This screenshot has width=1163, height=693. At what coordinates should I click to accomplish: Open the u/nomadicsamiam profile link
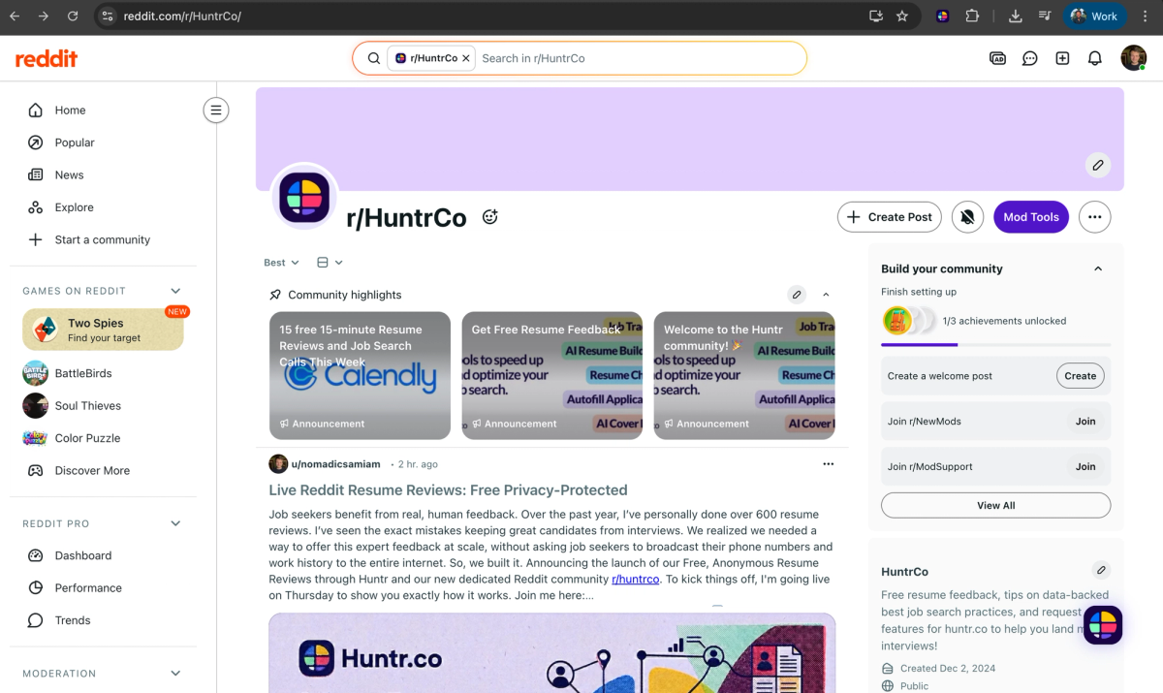[335, 464]
